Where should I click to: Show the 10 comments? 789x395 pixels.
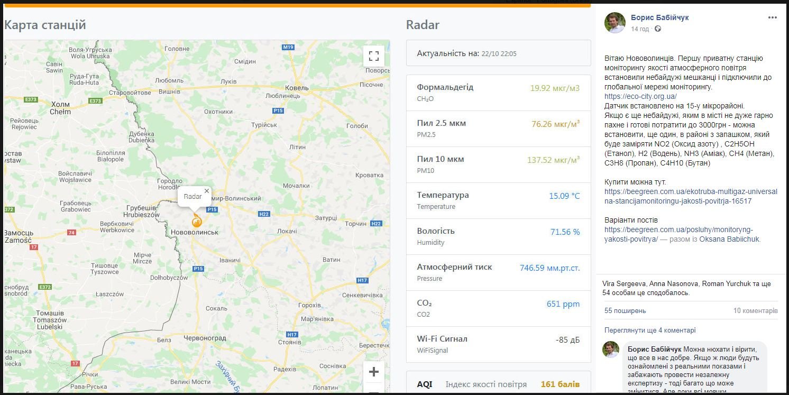tap(755, 311)
